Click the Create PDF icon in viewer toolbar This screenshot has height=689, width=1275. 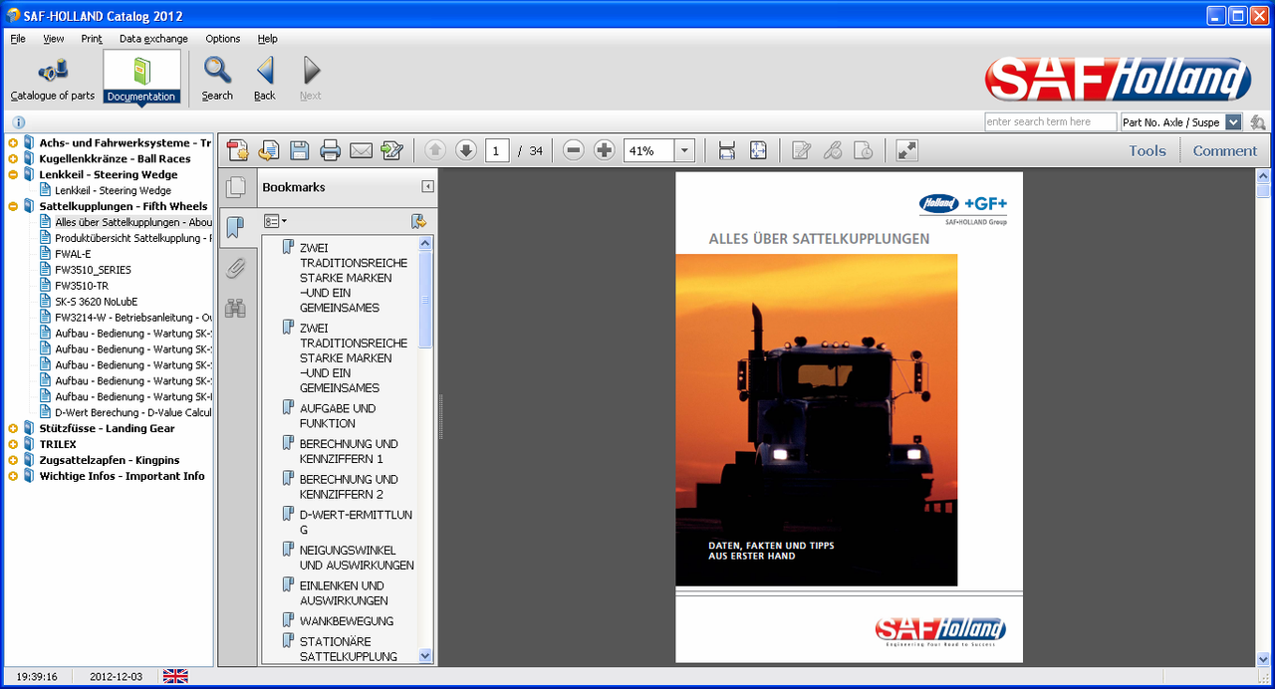coord(237,150)
